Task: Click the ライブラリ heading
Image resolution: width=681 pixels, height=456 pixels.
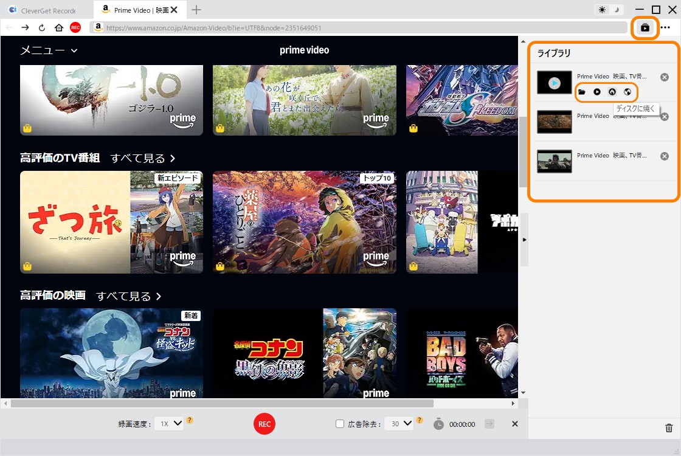Action: [554, 53]
